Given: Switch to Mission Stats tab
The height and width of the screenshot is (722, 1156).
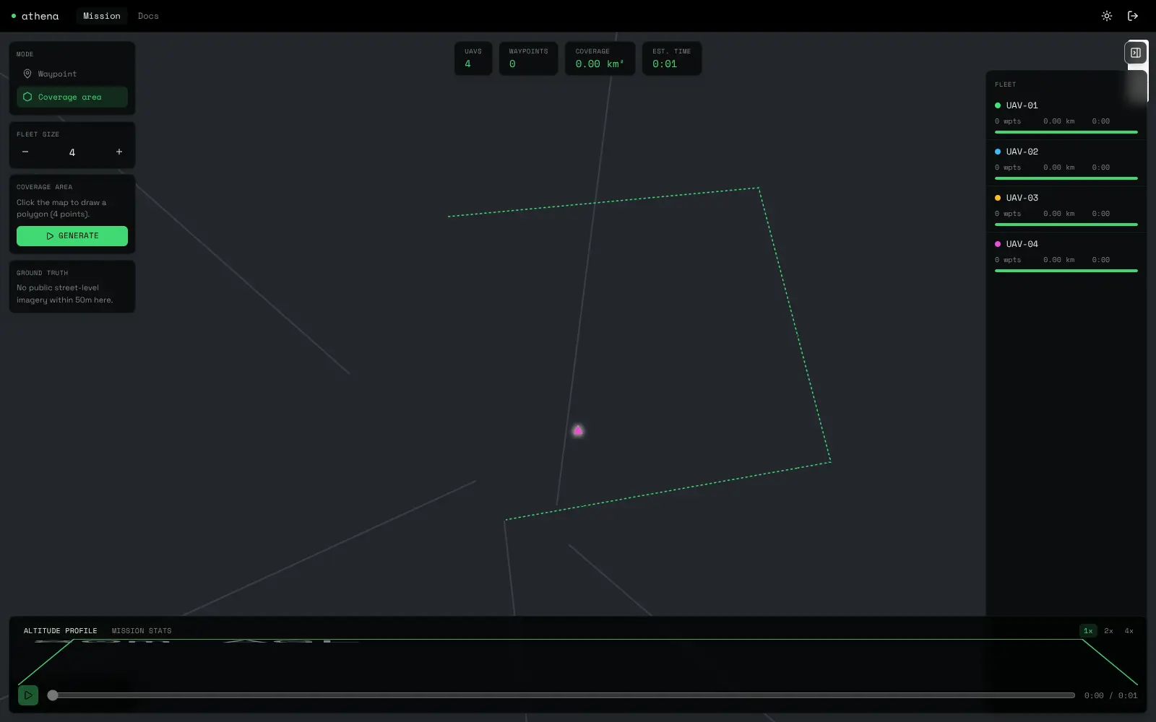Looking at the screenshot, I should pyautogui.click(x=142, y=631).
